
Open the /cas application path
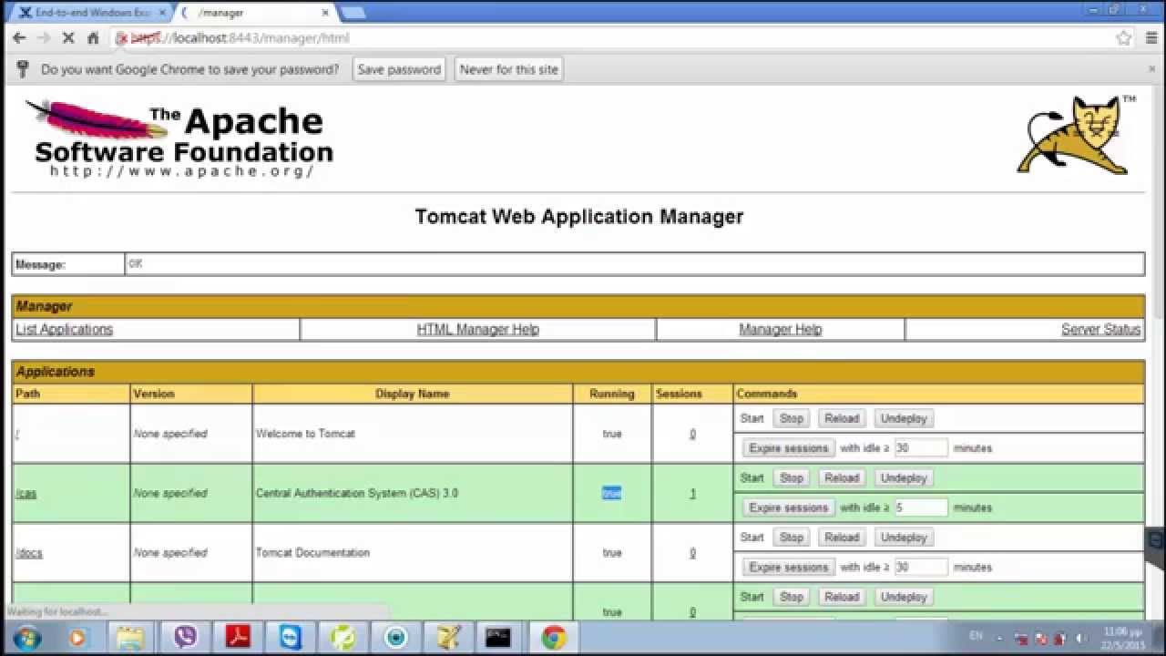[x=26, y=493]
